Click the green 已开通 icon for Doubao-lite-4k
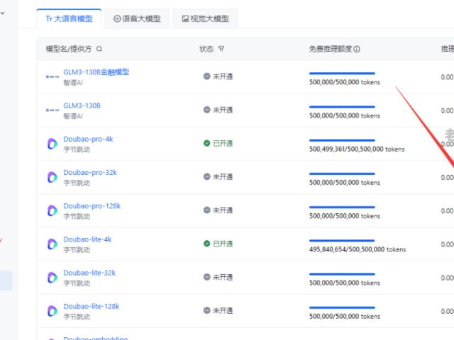This screenshot has width=454, height=340. 206,244
